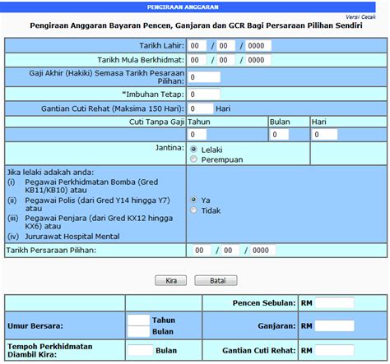This screenshot has width=390, height=364.
Task: Click the 'Jurururawat Hospital Mental' text
Action: [72, 237]
